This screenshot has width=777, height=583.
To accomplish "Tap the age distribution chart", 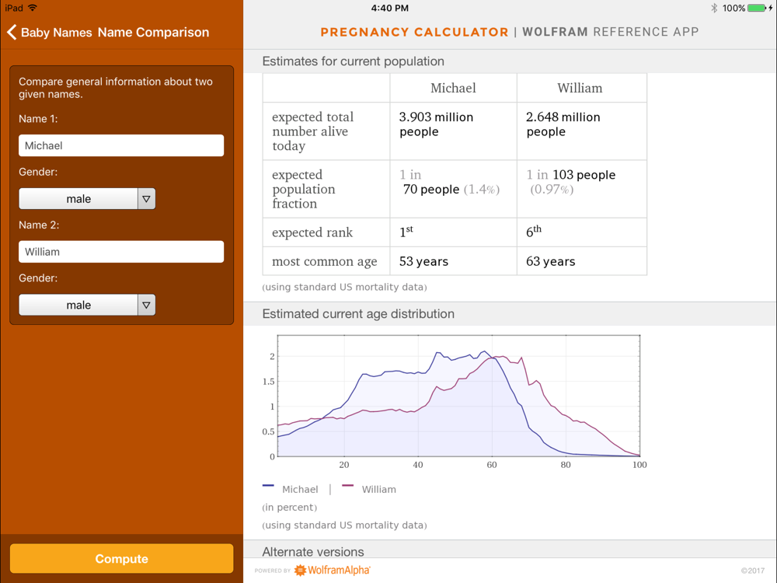I will click(x=455, y=402).
